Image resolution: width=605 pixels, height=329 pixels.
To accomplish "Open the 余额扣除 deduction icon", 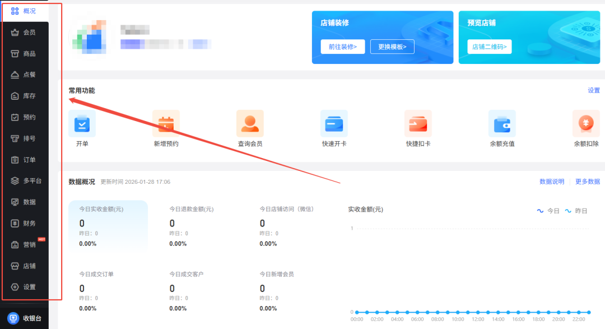I will (585, 123).
